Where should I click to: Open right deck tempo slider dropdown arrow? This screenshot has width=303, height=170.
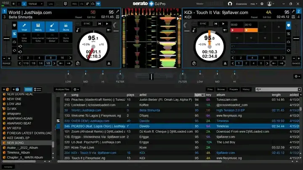(225, 30)
